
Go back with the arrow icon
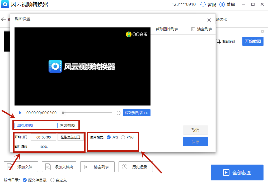click(x=3, y=19)
